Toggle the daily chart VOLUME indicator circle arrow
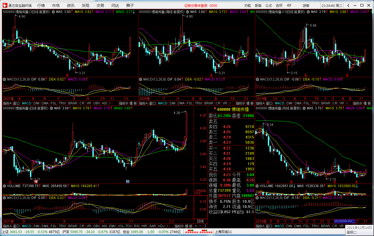 click(4, 186)
